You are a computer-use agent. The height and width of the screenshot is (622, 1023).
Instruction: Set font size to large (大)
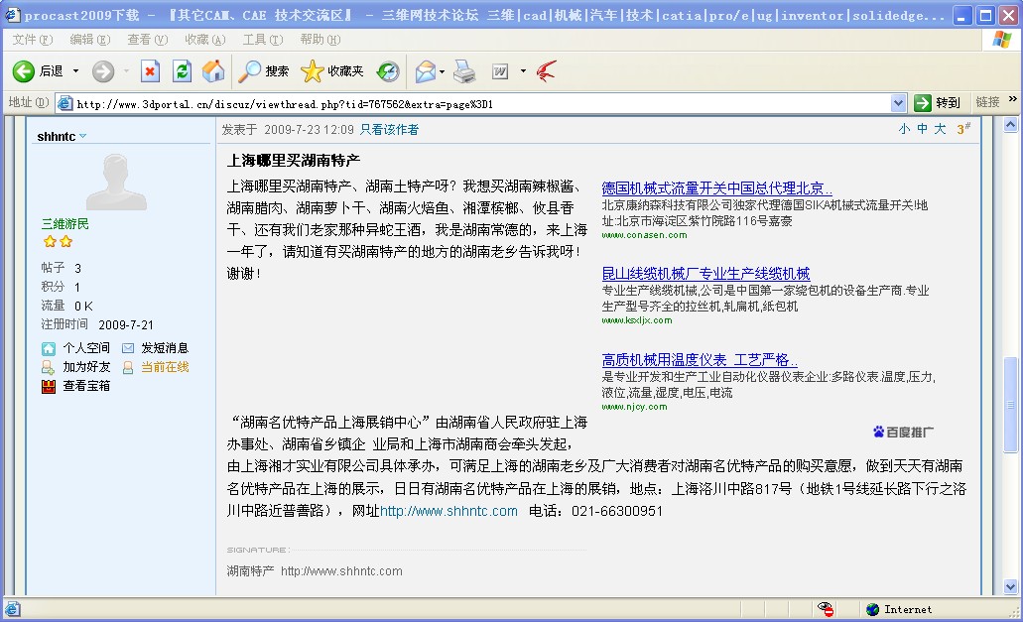click(940, 129)
